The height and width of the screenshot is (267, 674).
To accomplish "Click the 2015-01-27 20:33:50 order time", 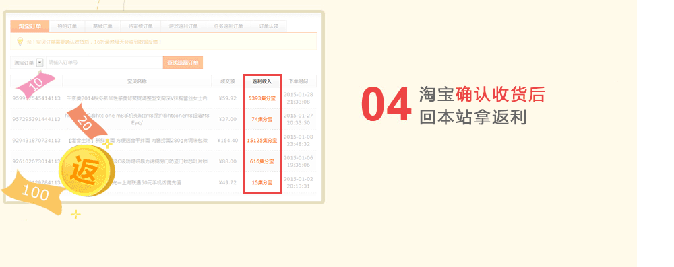I will (x=299, y=119).
